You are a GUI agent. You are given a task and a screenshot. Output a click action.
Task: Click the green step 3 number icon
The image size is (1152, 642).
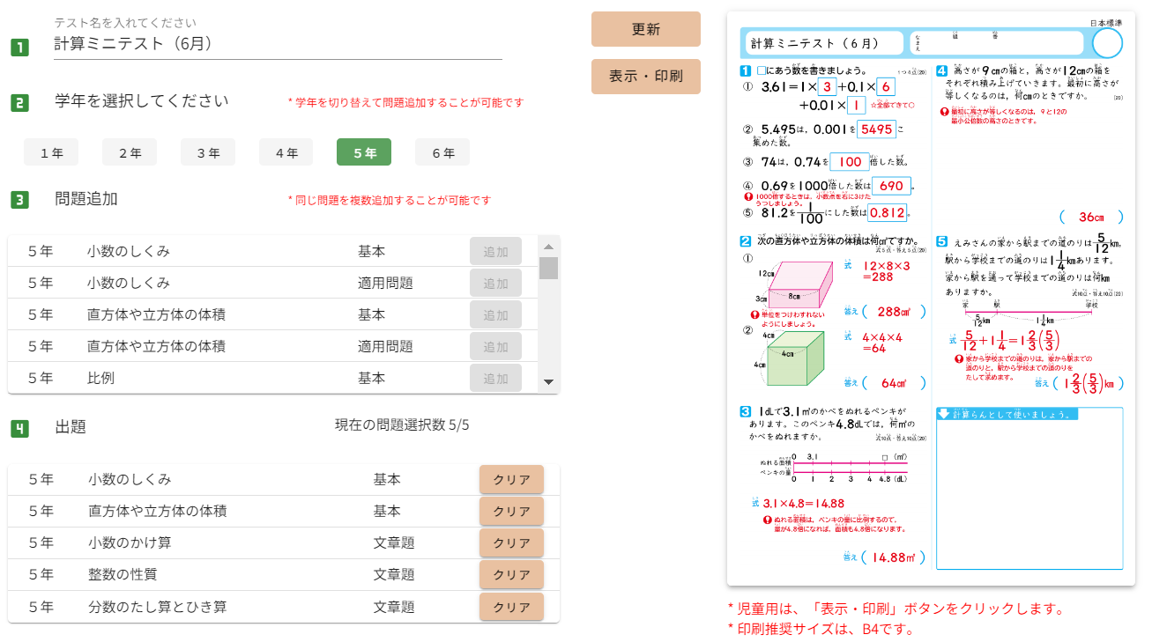coord(19,200)
